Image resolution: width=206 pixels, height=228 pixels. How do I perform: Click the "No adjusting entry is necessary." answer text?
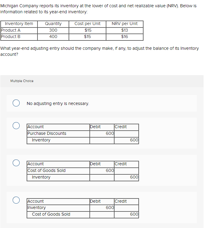click(x=58, y=103)
